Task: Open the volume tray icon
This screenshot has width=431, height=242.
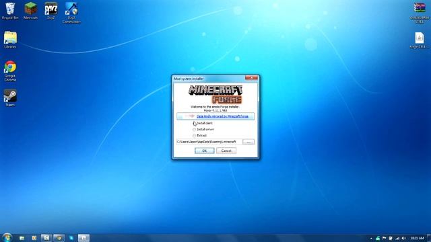Action: coord(404,238)
